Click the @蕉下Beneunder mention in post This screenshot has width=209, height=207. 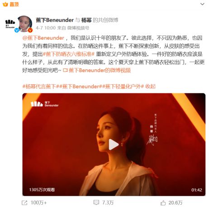[43, 38]
